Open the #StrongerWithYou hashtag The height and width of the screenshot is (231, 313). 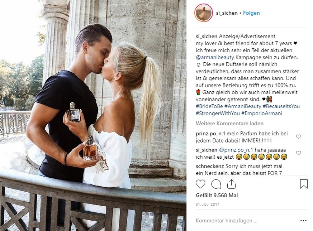click(x=218, y=113)
